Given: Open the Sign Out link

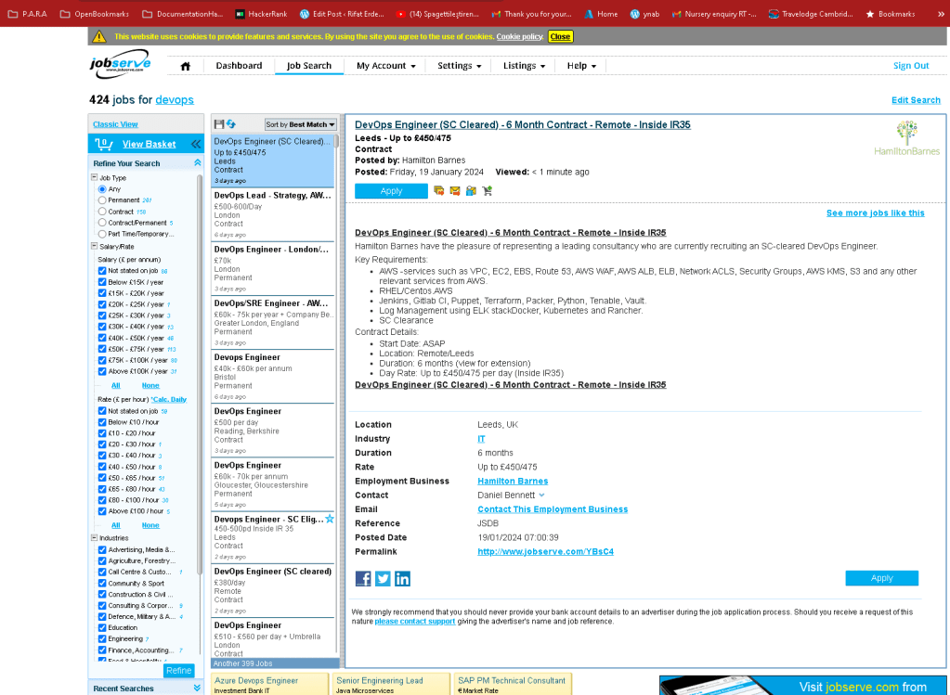Looking at the screenshot, I should (911, 66).
